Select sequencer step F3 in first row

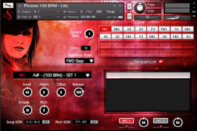click(153, 29)
